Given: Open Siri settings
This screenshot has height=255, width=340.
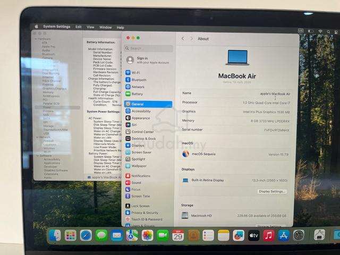Looking at the screenshot, I should [x=131, y=125].
